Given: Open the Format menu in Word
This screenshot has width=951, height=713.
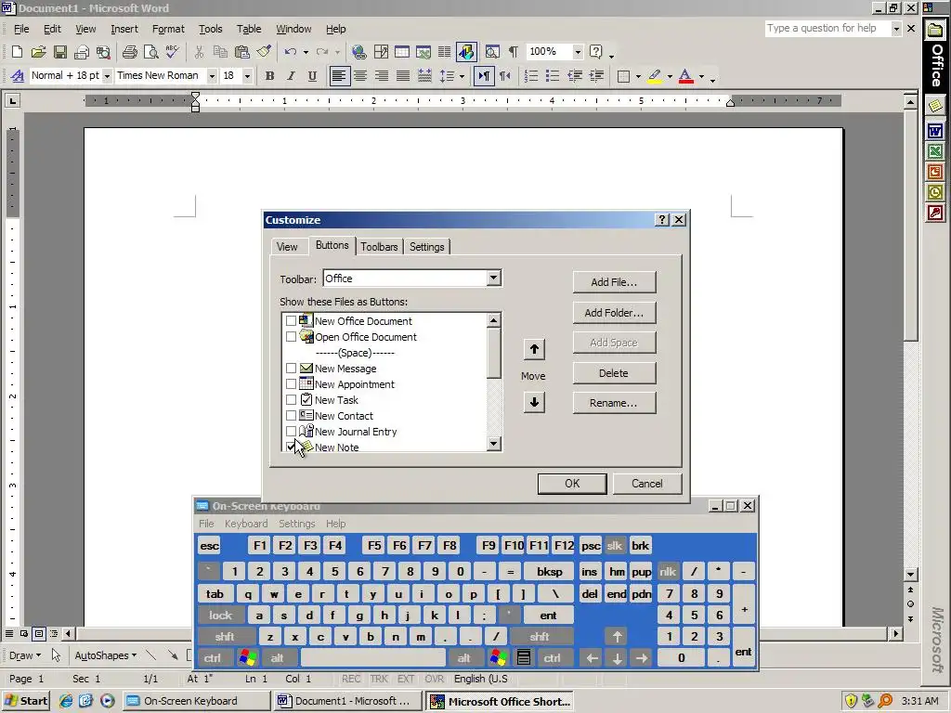Looking at the screenshot, I should click(x=168, y=29).
